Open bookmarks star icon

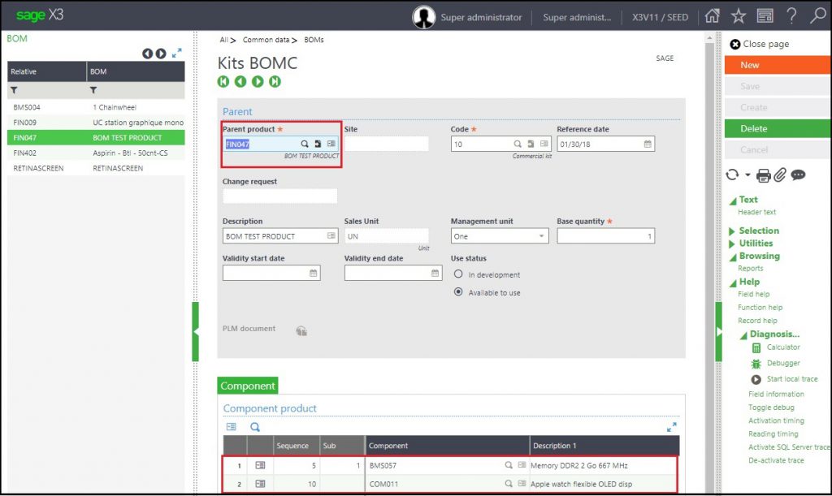click(x=738, y=16)
